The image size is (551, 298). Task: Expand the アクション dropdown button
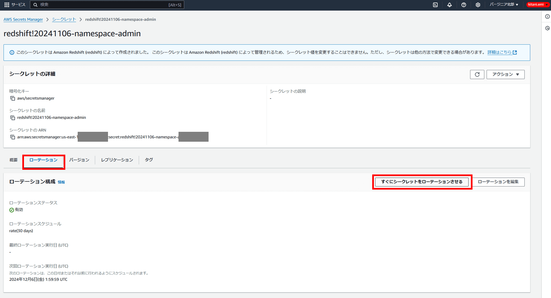pyautogui.click(x=506, y=74)
